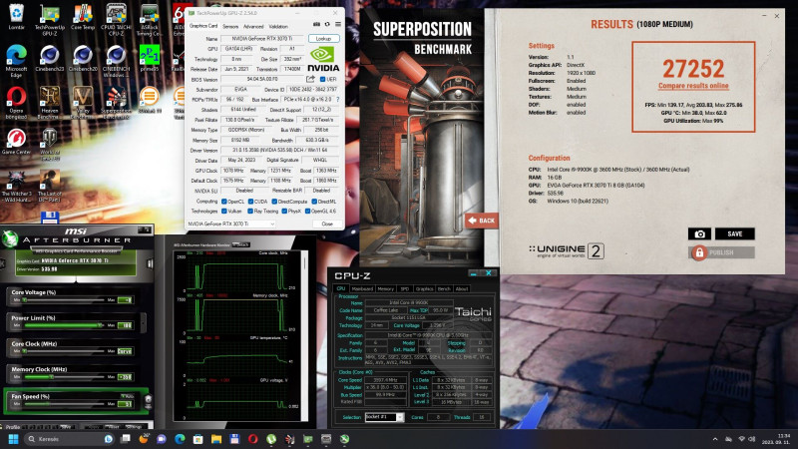This screenshot has height=449, width=798.
Task: Open Graphics tab in CPU-Z
Action: coord(424,288)
